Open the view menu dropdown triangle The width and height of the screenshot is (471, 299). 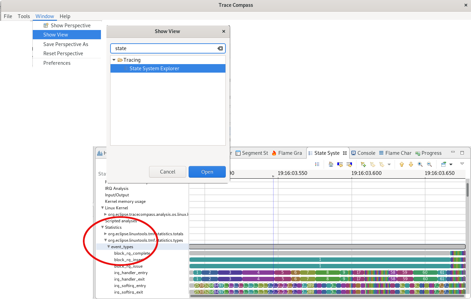tap(462, 164)
